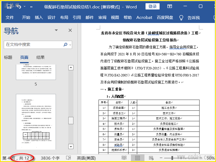216x162 pixels.
Task: Click table cell 负责全体人员安全生产工作
Action: click(168, 139)
